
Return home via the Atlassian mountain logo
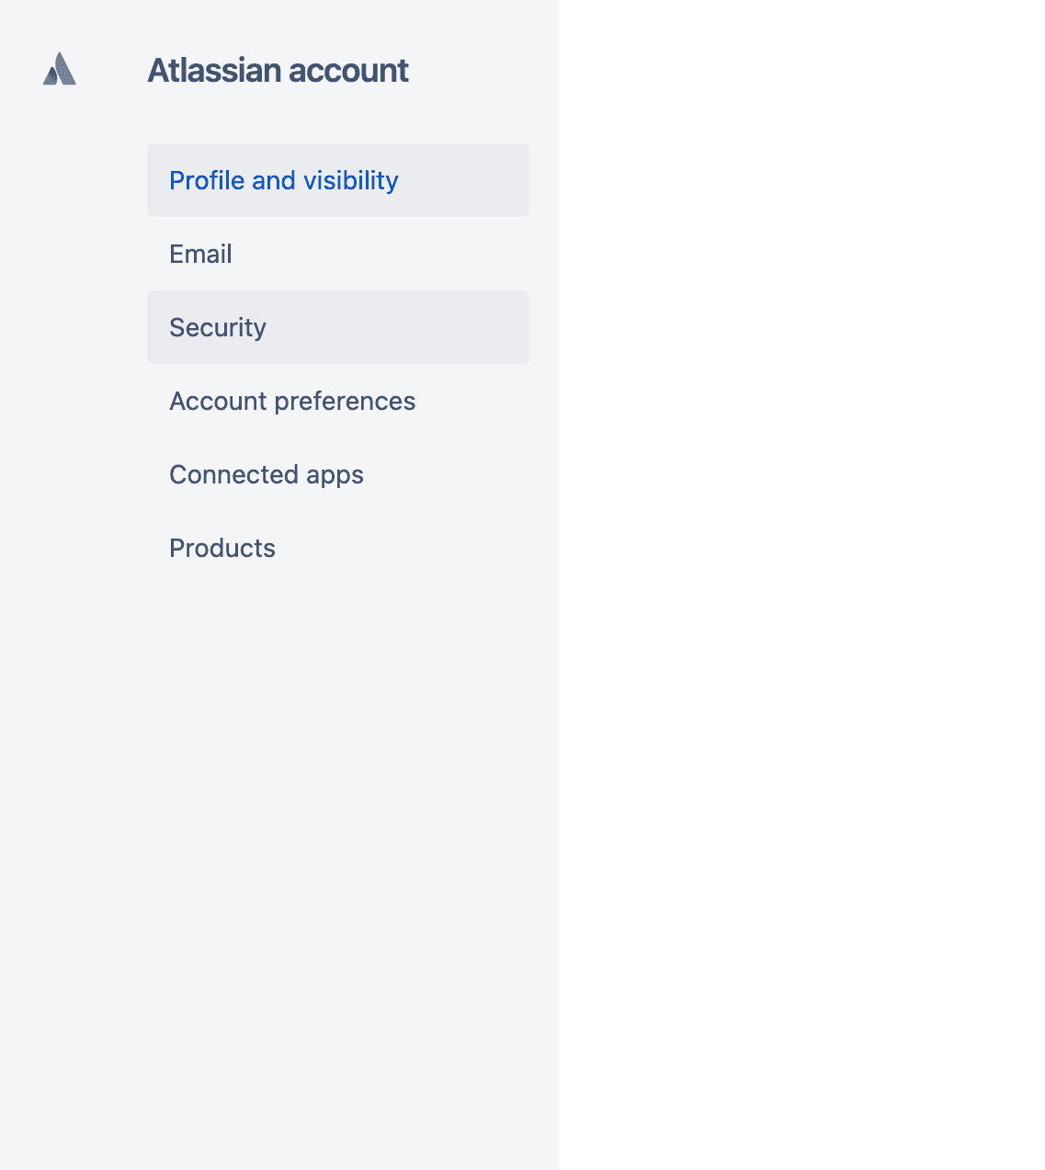(x=60, y=69)
